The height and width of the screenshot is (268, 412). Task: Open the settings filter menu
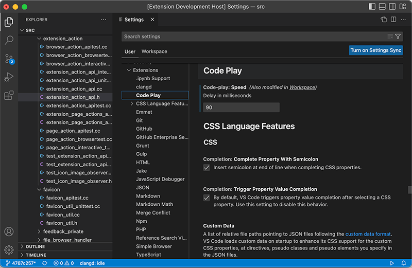pyautogui.click(x=398, y=37)
